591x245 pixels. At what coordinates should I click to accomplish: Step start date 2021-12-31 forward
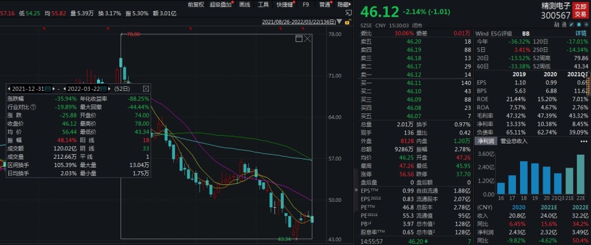coord(54,89)
